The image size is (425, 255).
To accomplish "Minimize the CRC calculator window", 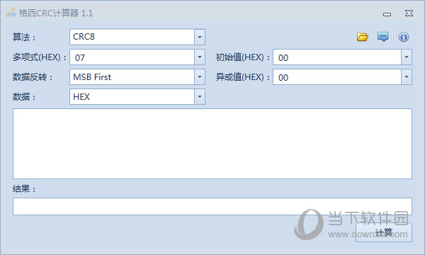I will click(387, 14).
